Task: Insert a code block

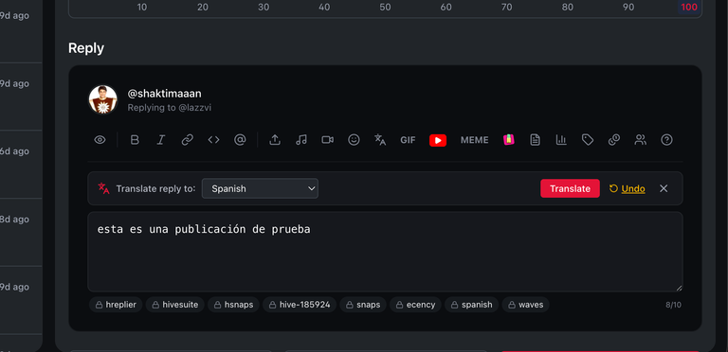Action: point(213,140)
